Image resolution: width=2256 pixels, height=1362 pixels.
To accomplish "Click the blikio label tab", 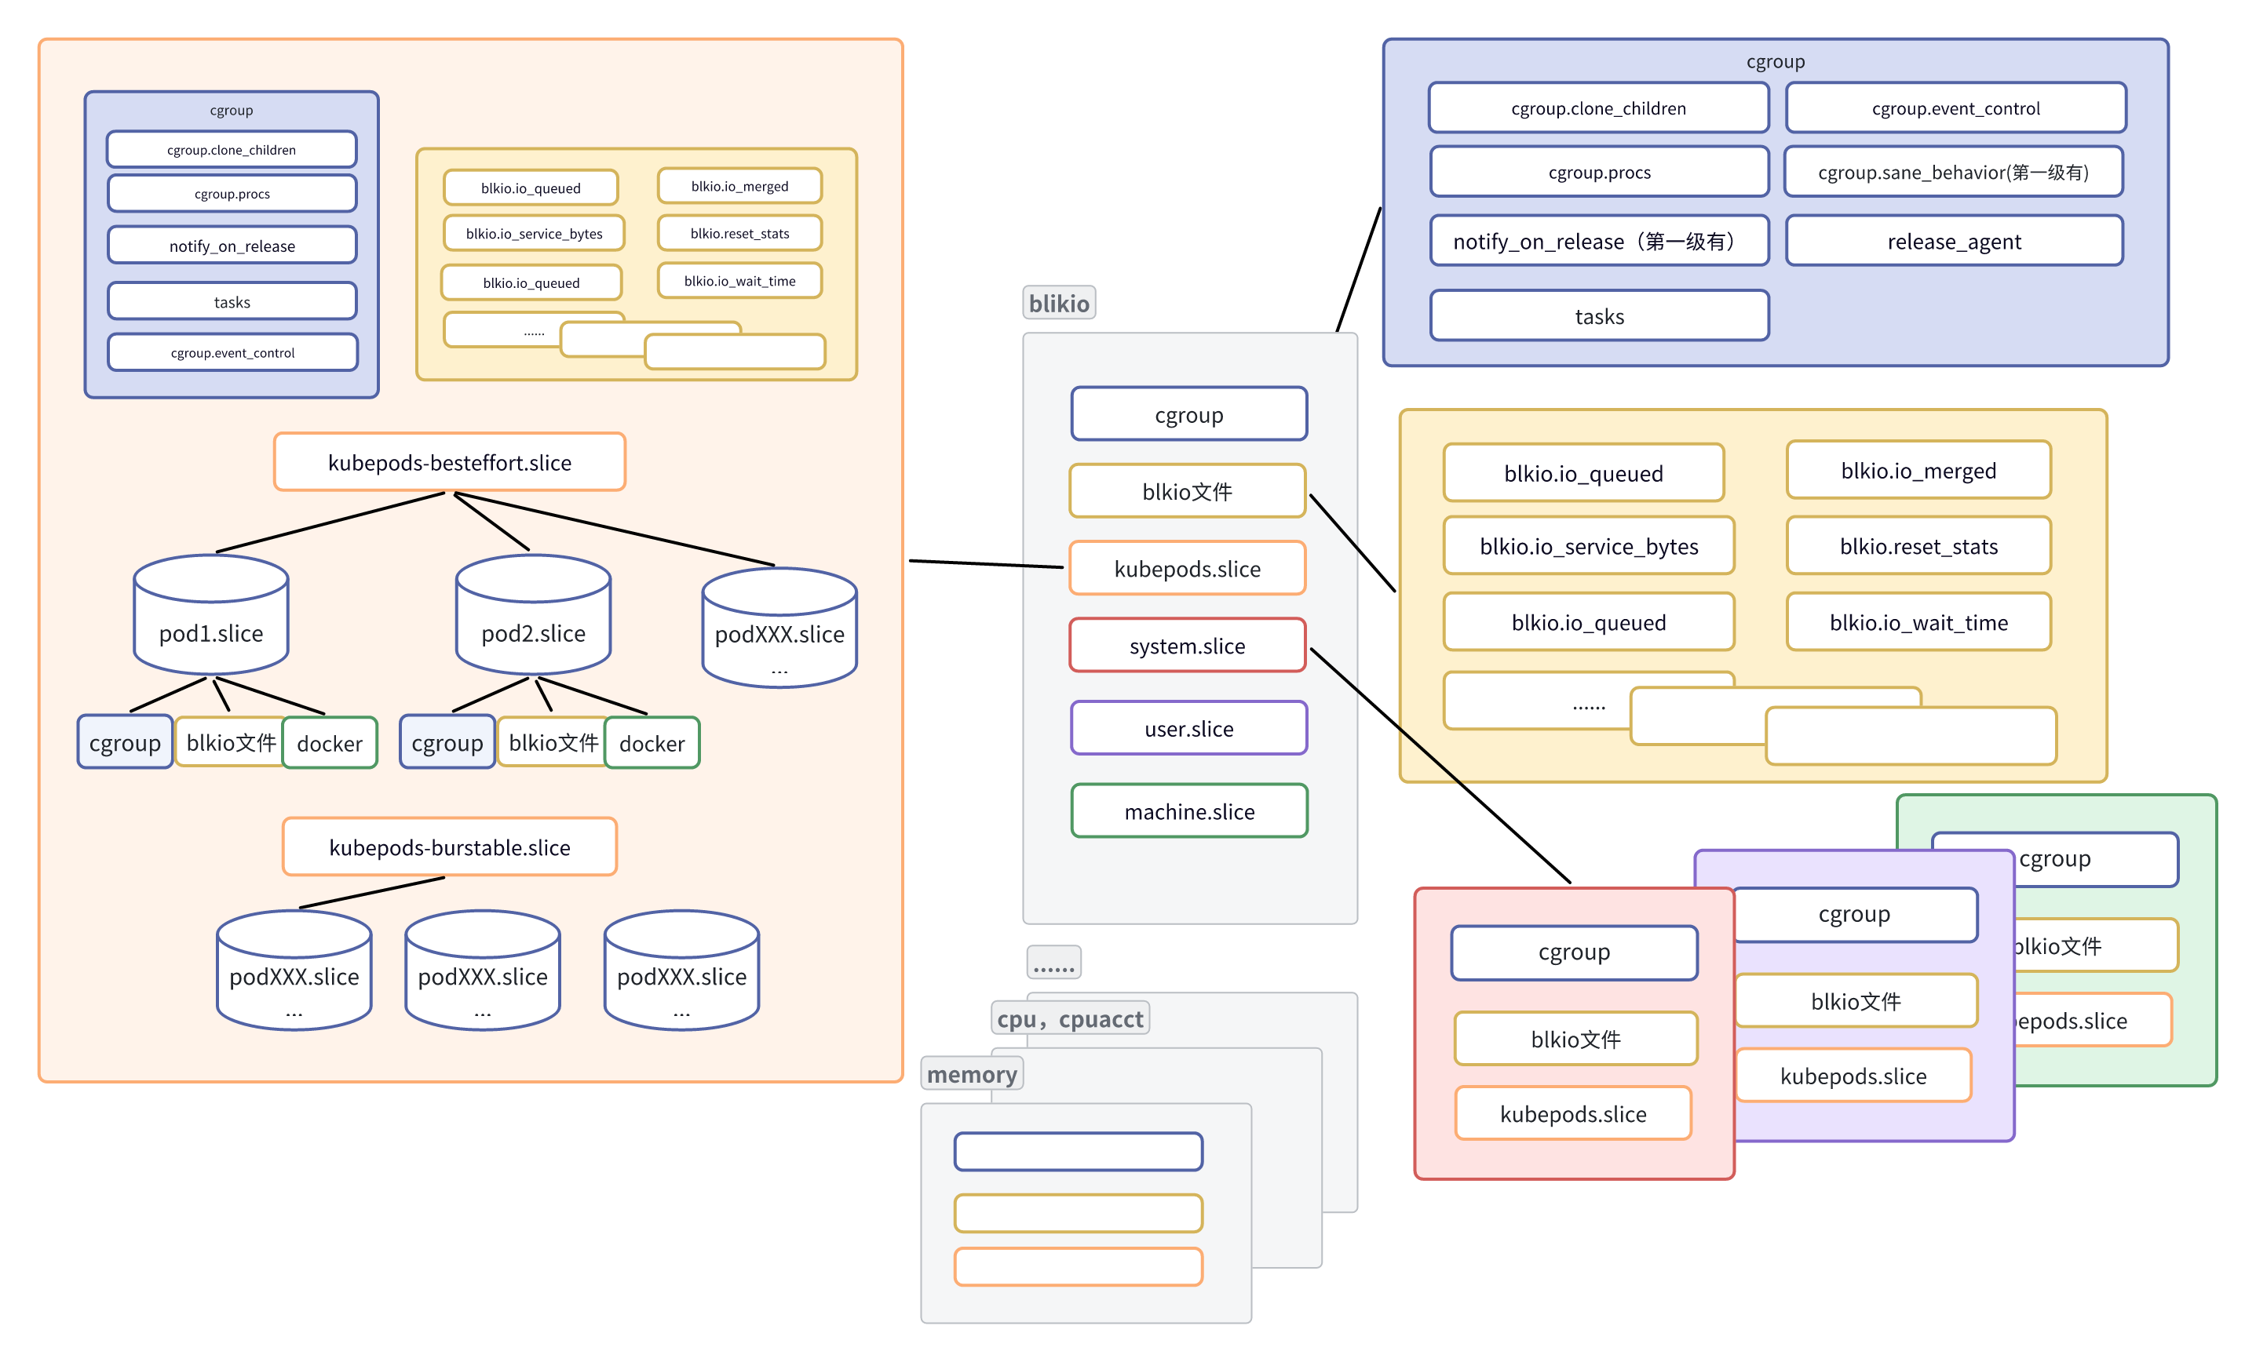I will [1058, 303].
